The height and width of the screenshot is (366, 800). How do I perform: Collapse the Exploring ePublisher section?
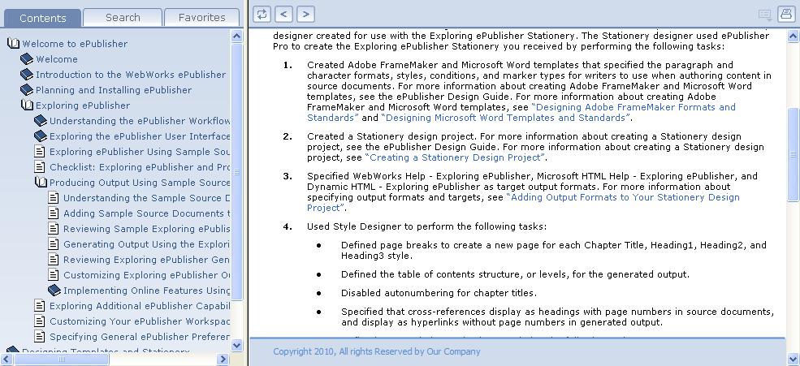(27, 105)
